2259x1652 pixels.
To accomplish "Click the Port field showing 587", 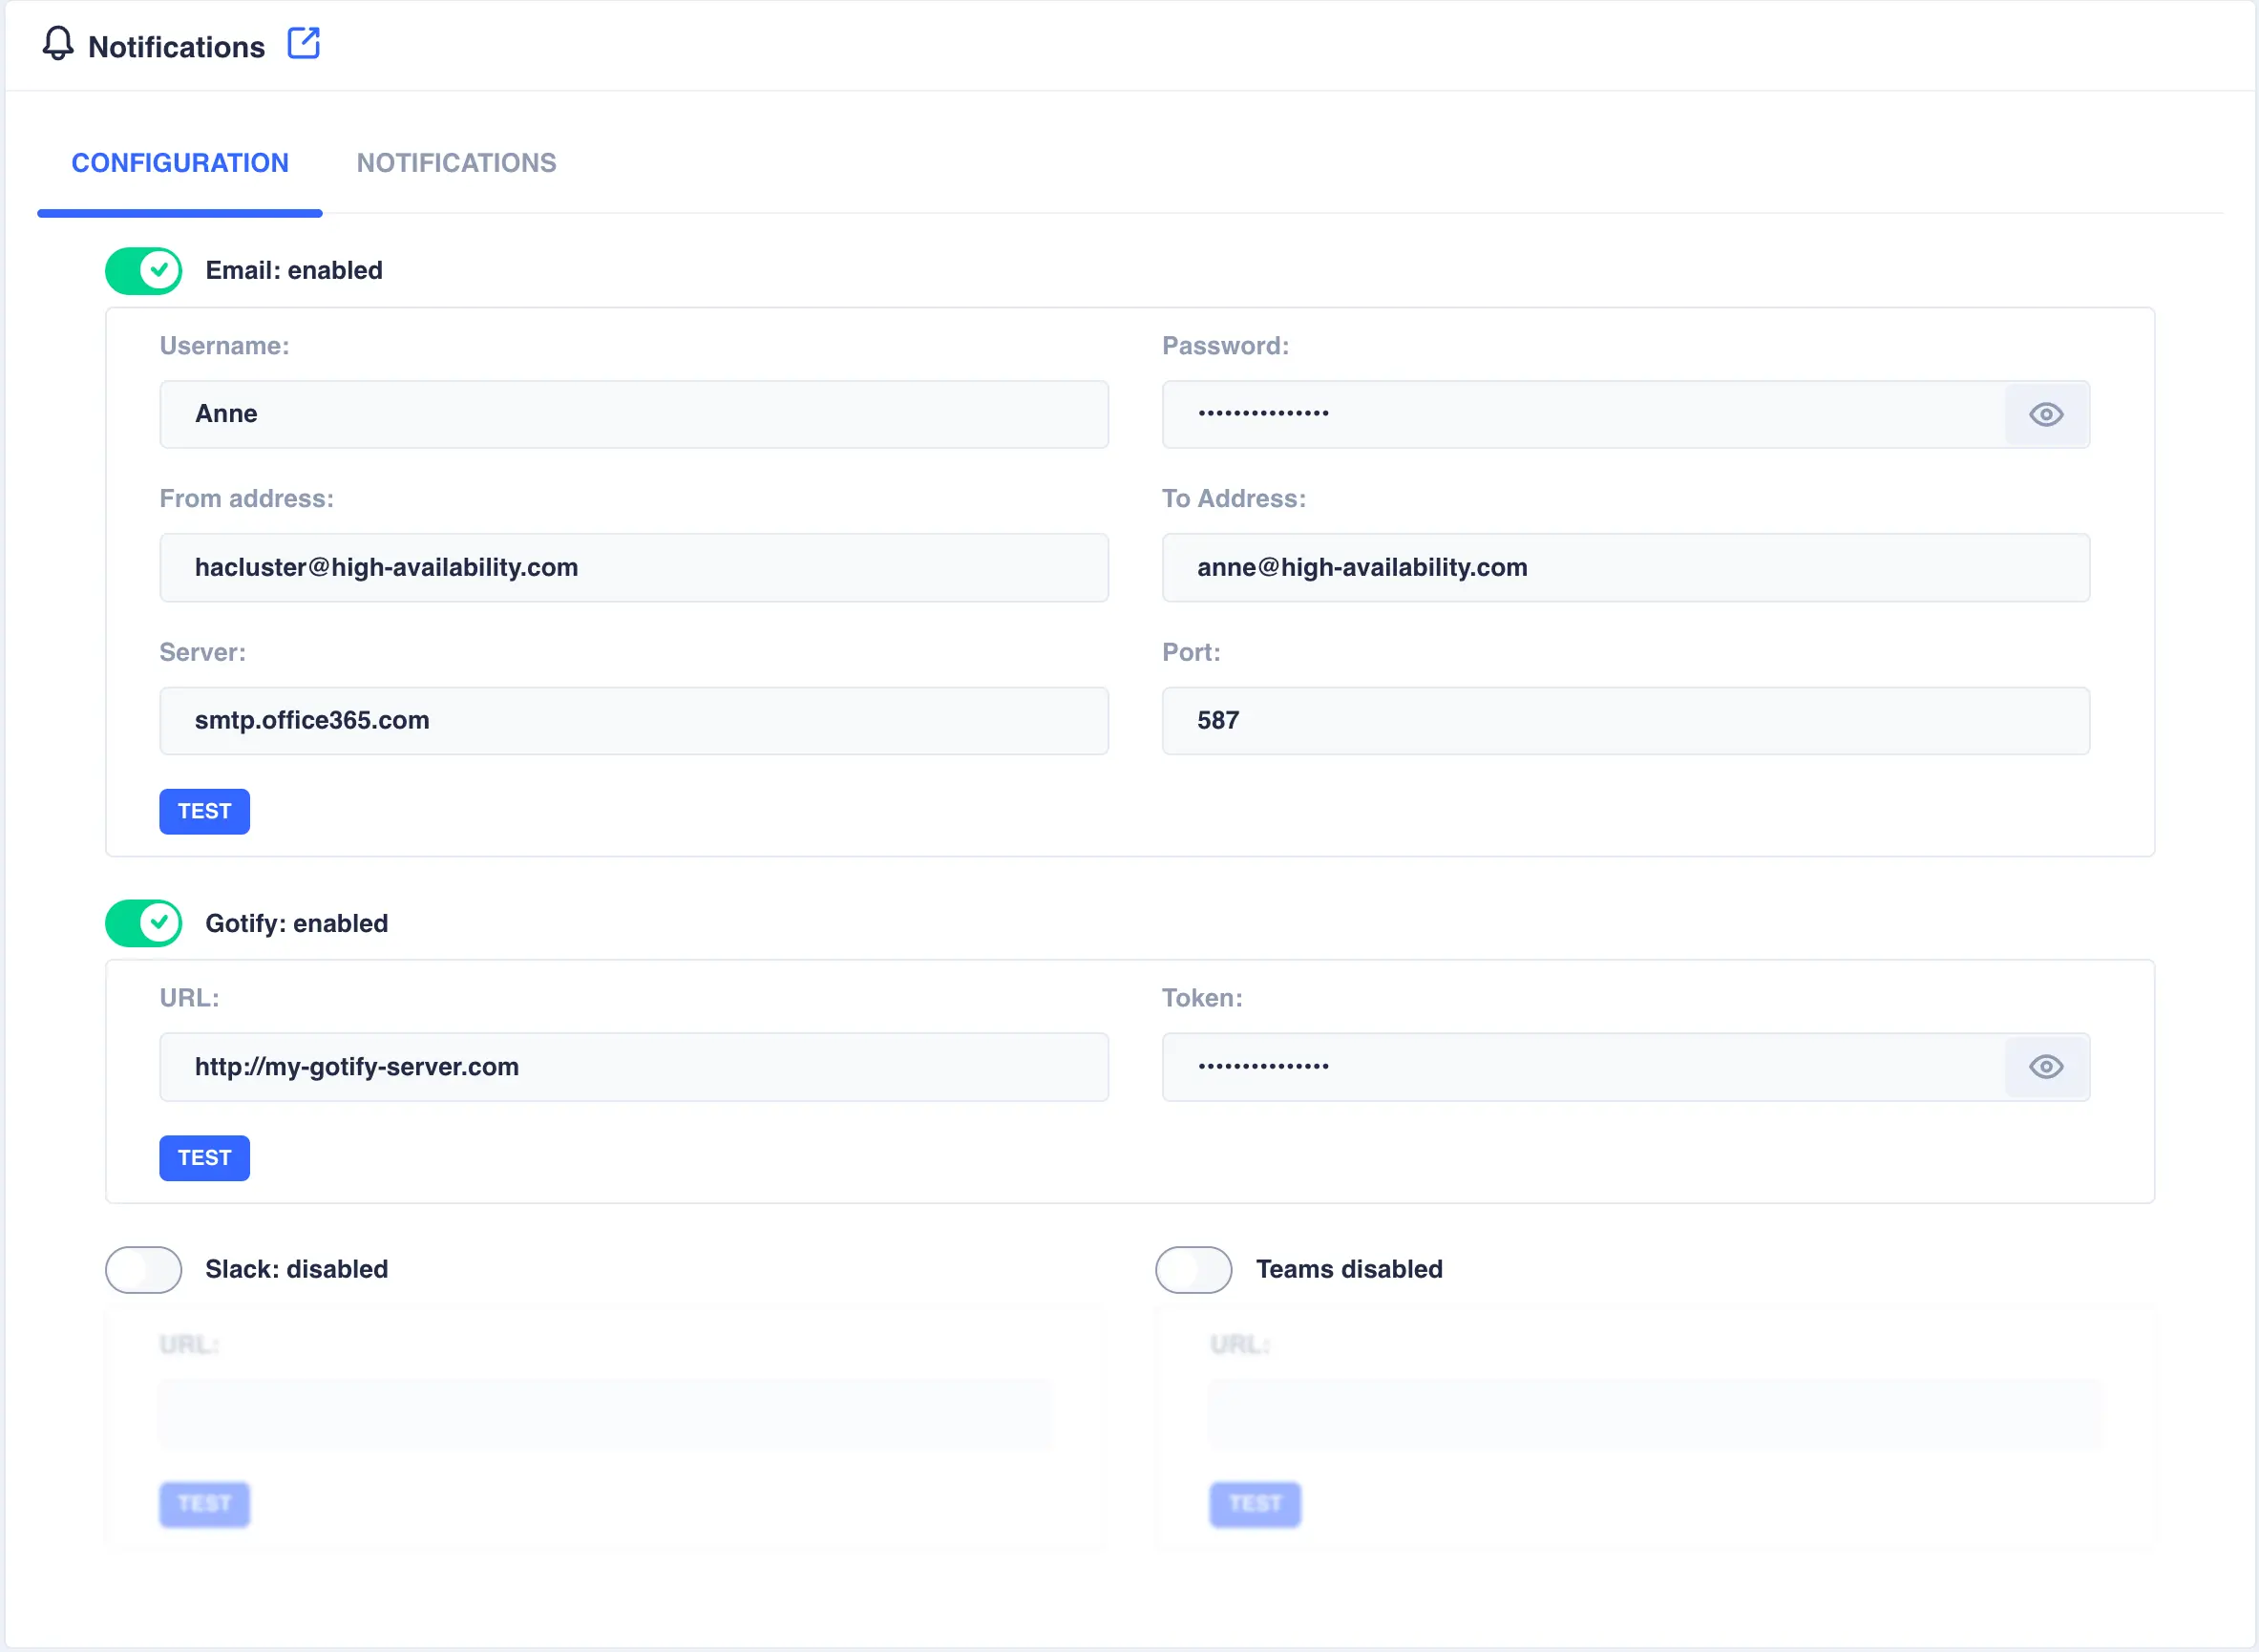I will [1625, 720].
